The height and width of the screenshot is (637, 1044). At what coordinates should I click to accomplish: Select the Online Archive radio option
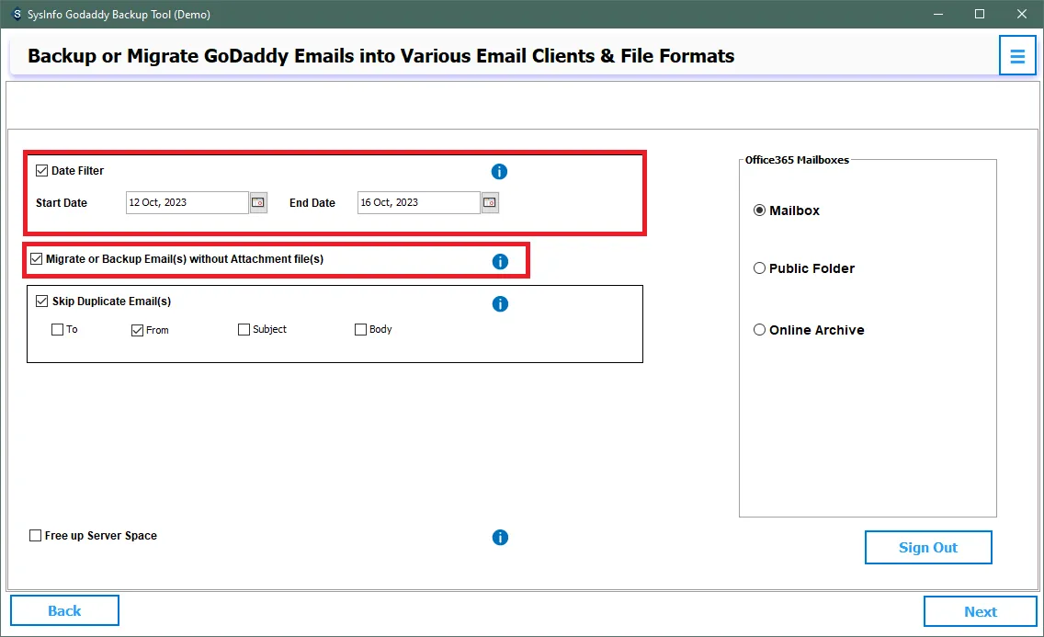coord(759,330)
